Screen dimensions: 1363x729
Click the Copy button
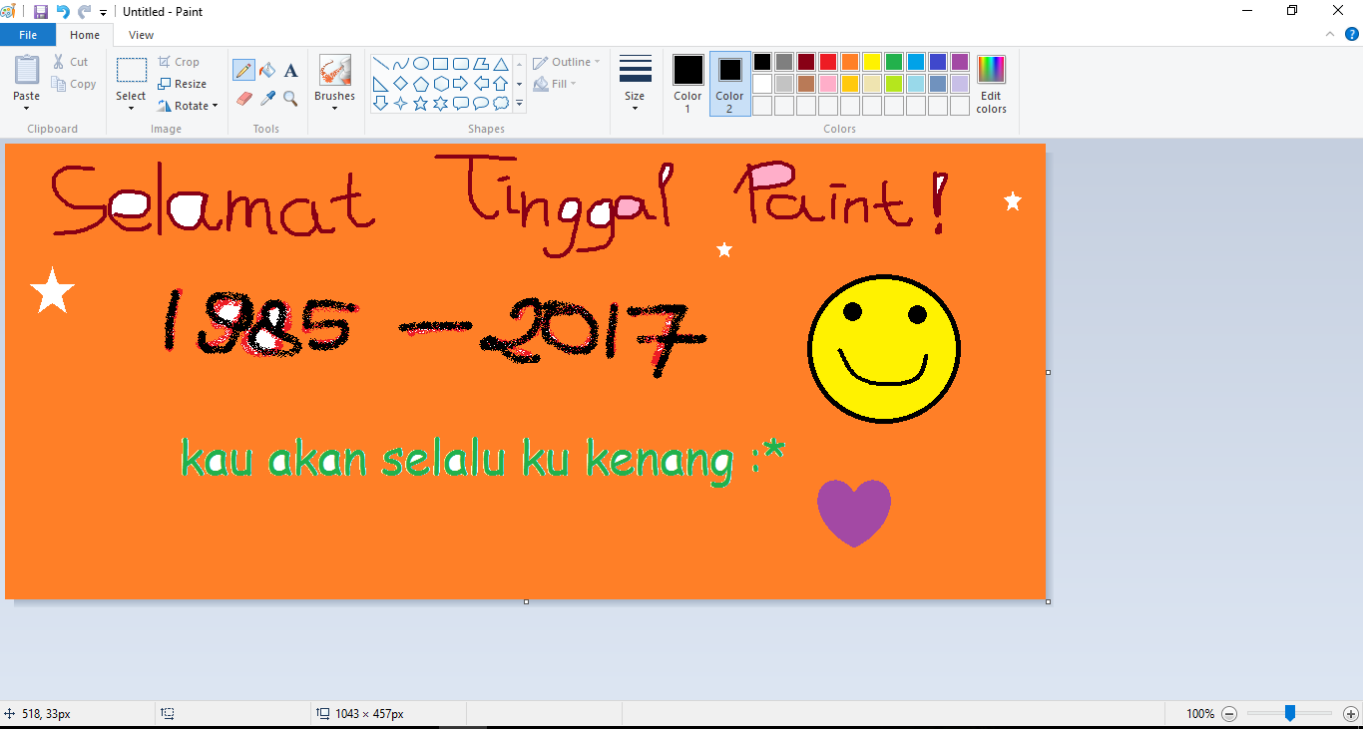click(x=74, y=84)
